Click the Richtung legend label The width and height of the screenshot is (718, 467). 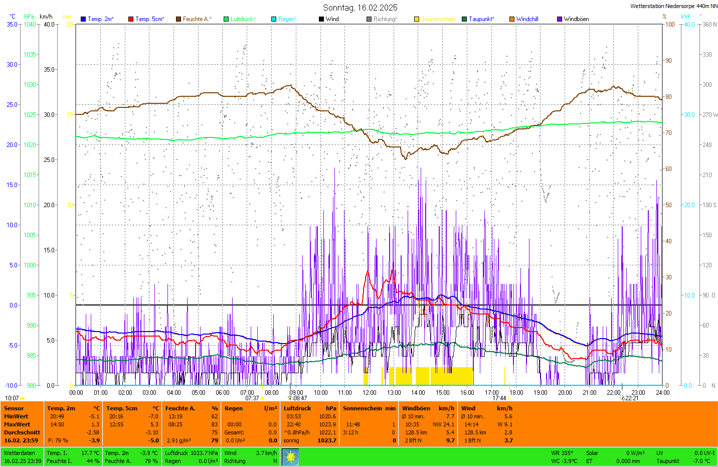coord(385,19)
